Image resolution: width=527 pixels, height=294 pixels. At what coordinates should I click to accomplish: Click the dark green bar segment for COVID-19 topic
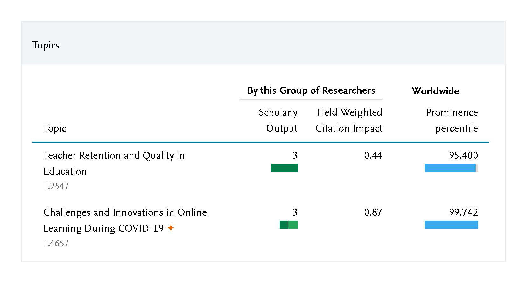point(283,225)
